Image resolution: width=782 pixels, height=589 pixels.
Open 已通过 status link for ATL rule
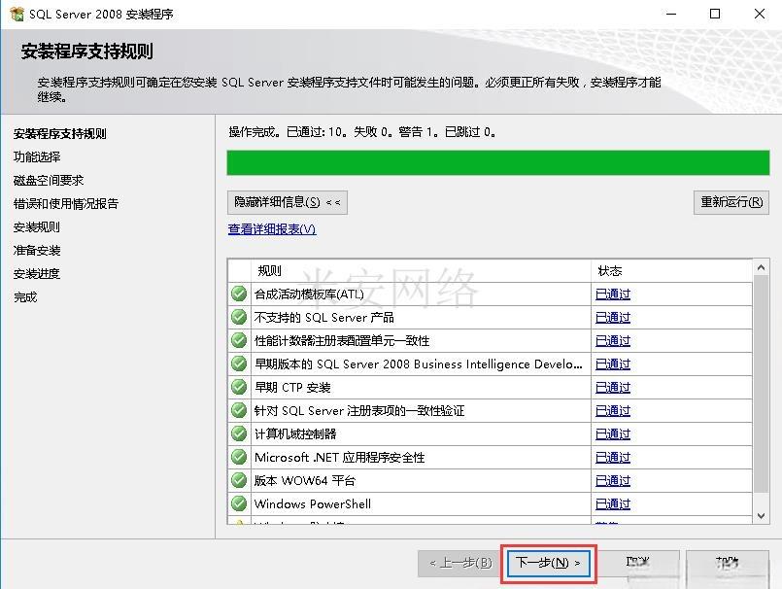click(x=613, y=294)
